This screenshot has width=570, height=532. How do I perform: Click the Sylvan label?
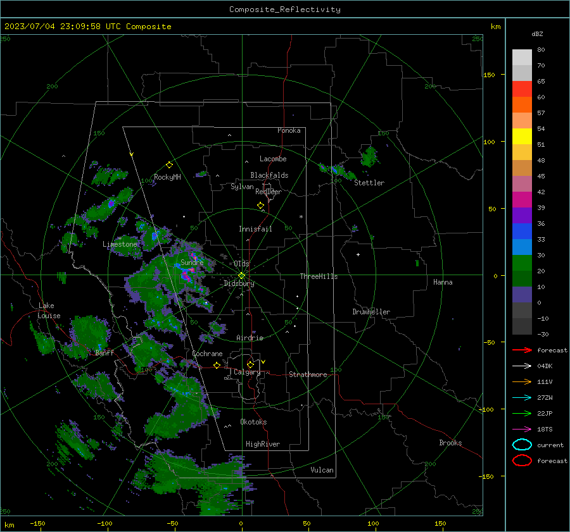pos(242,187)
